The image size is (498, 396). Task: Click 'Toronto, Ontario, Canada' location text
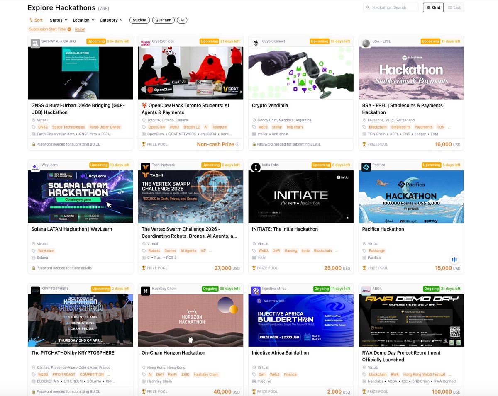tap(168, 120)
